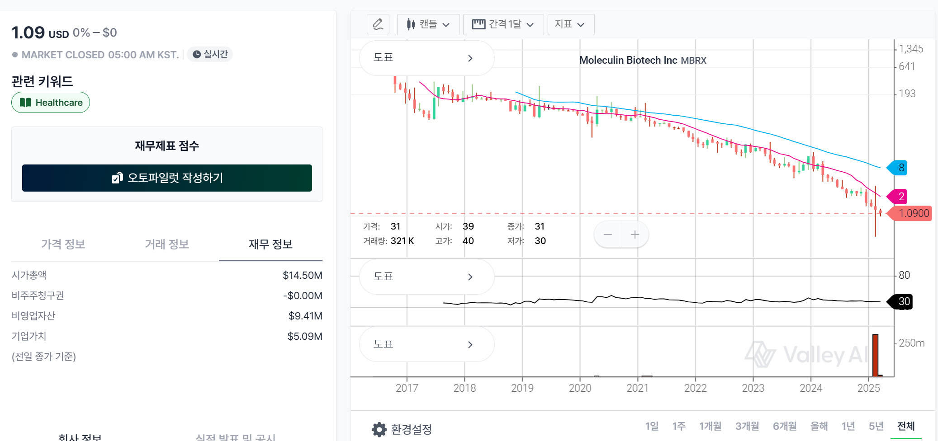The width and height of the screenshot is (938, 441).
Task: Select the 재무 정보 tab
Action: coord(270,244)
